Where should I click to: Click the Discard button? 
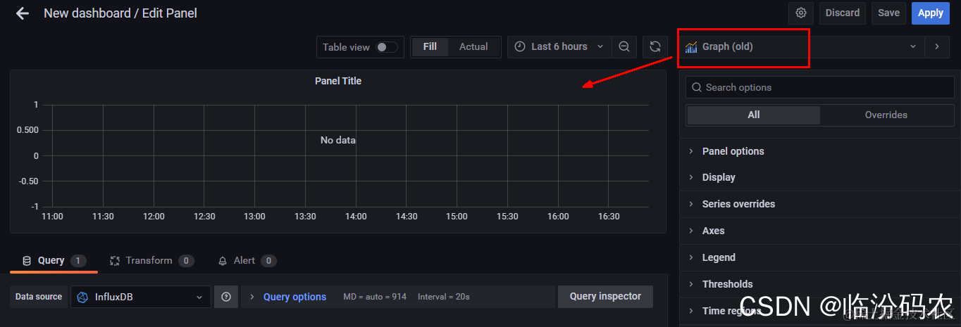click(843, 13)
